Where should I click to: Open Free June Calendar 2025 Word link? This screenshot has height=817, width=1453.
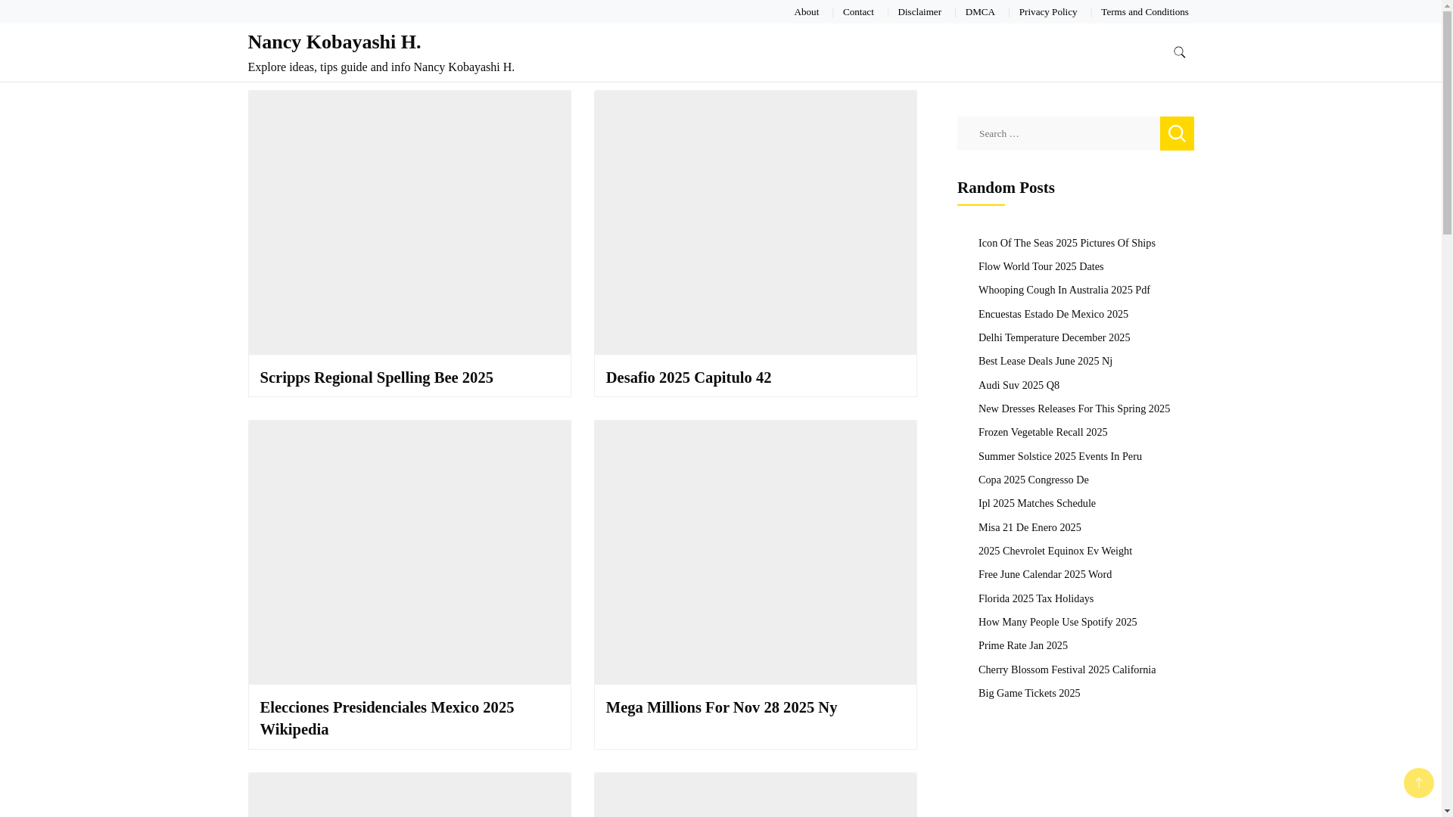[x=1044, y=574]
